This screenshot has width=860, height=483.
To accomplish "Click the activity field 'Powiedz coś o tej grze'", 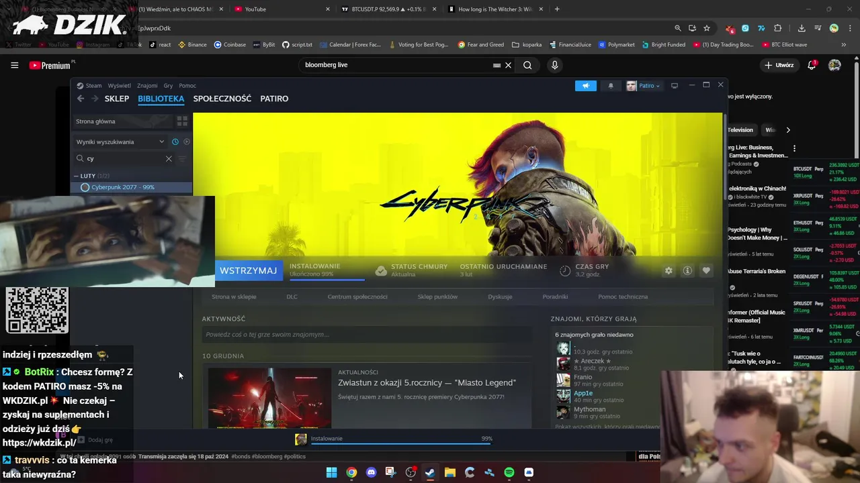I will 367,334.
